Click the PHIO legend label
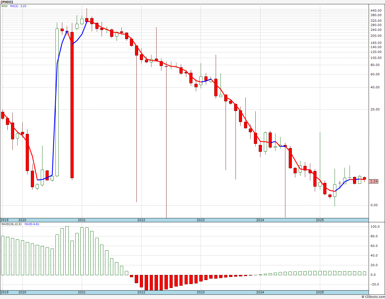 [5, 6]
